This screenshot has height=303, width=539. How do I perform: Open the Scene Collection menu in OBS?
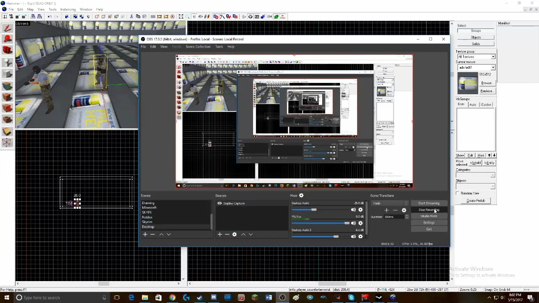[x=198, y=47]
